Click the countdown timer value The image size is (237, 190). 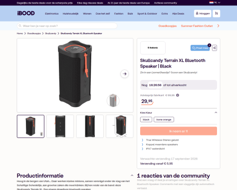[155, 85]
